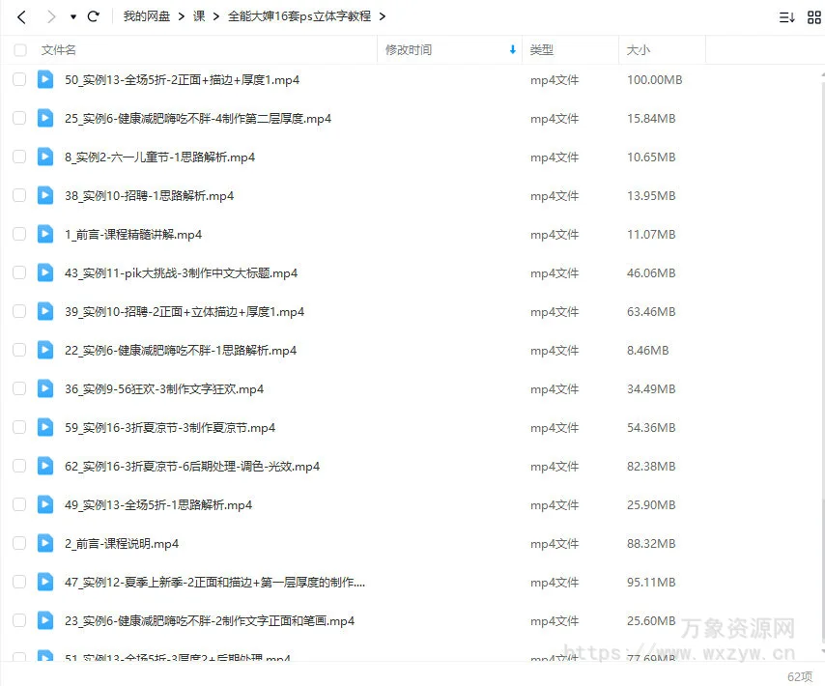Screen dimensions: 825x686
Task: Open the sort options icon at top right
Action: (786, 16)
